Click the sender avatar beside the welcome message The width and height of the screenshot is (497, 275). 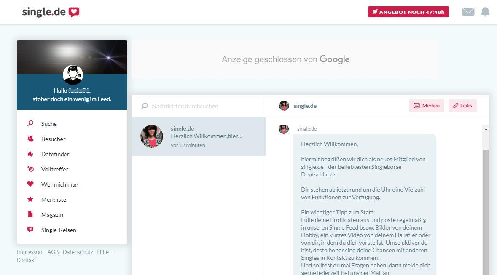[x=284, y=129]
